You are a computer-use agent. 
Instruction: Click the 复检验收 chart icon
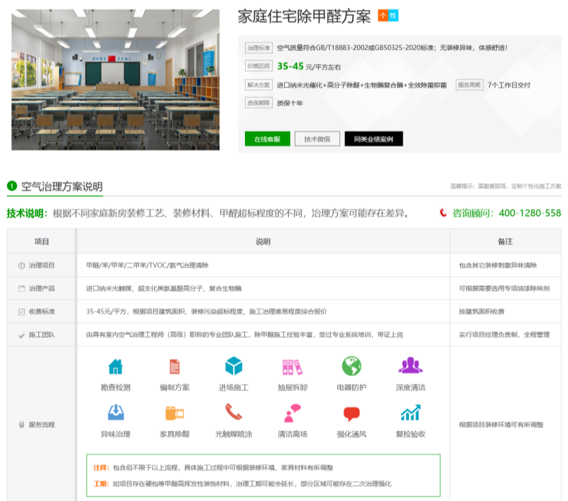(x=410, y=412)
